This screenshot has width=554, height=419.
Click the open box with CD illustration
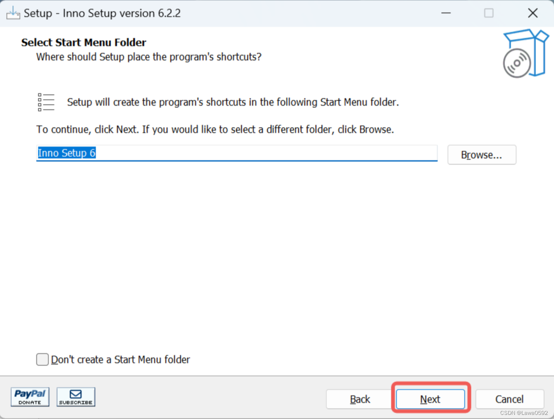coord(525,53)
